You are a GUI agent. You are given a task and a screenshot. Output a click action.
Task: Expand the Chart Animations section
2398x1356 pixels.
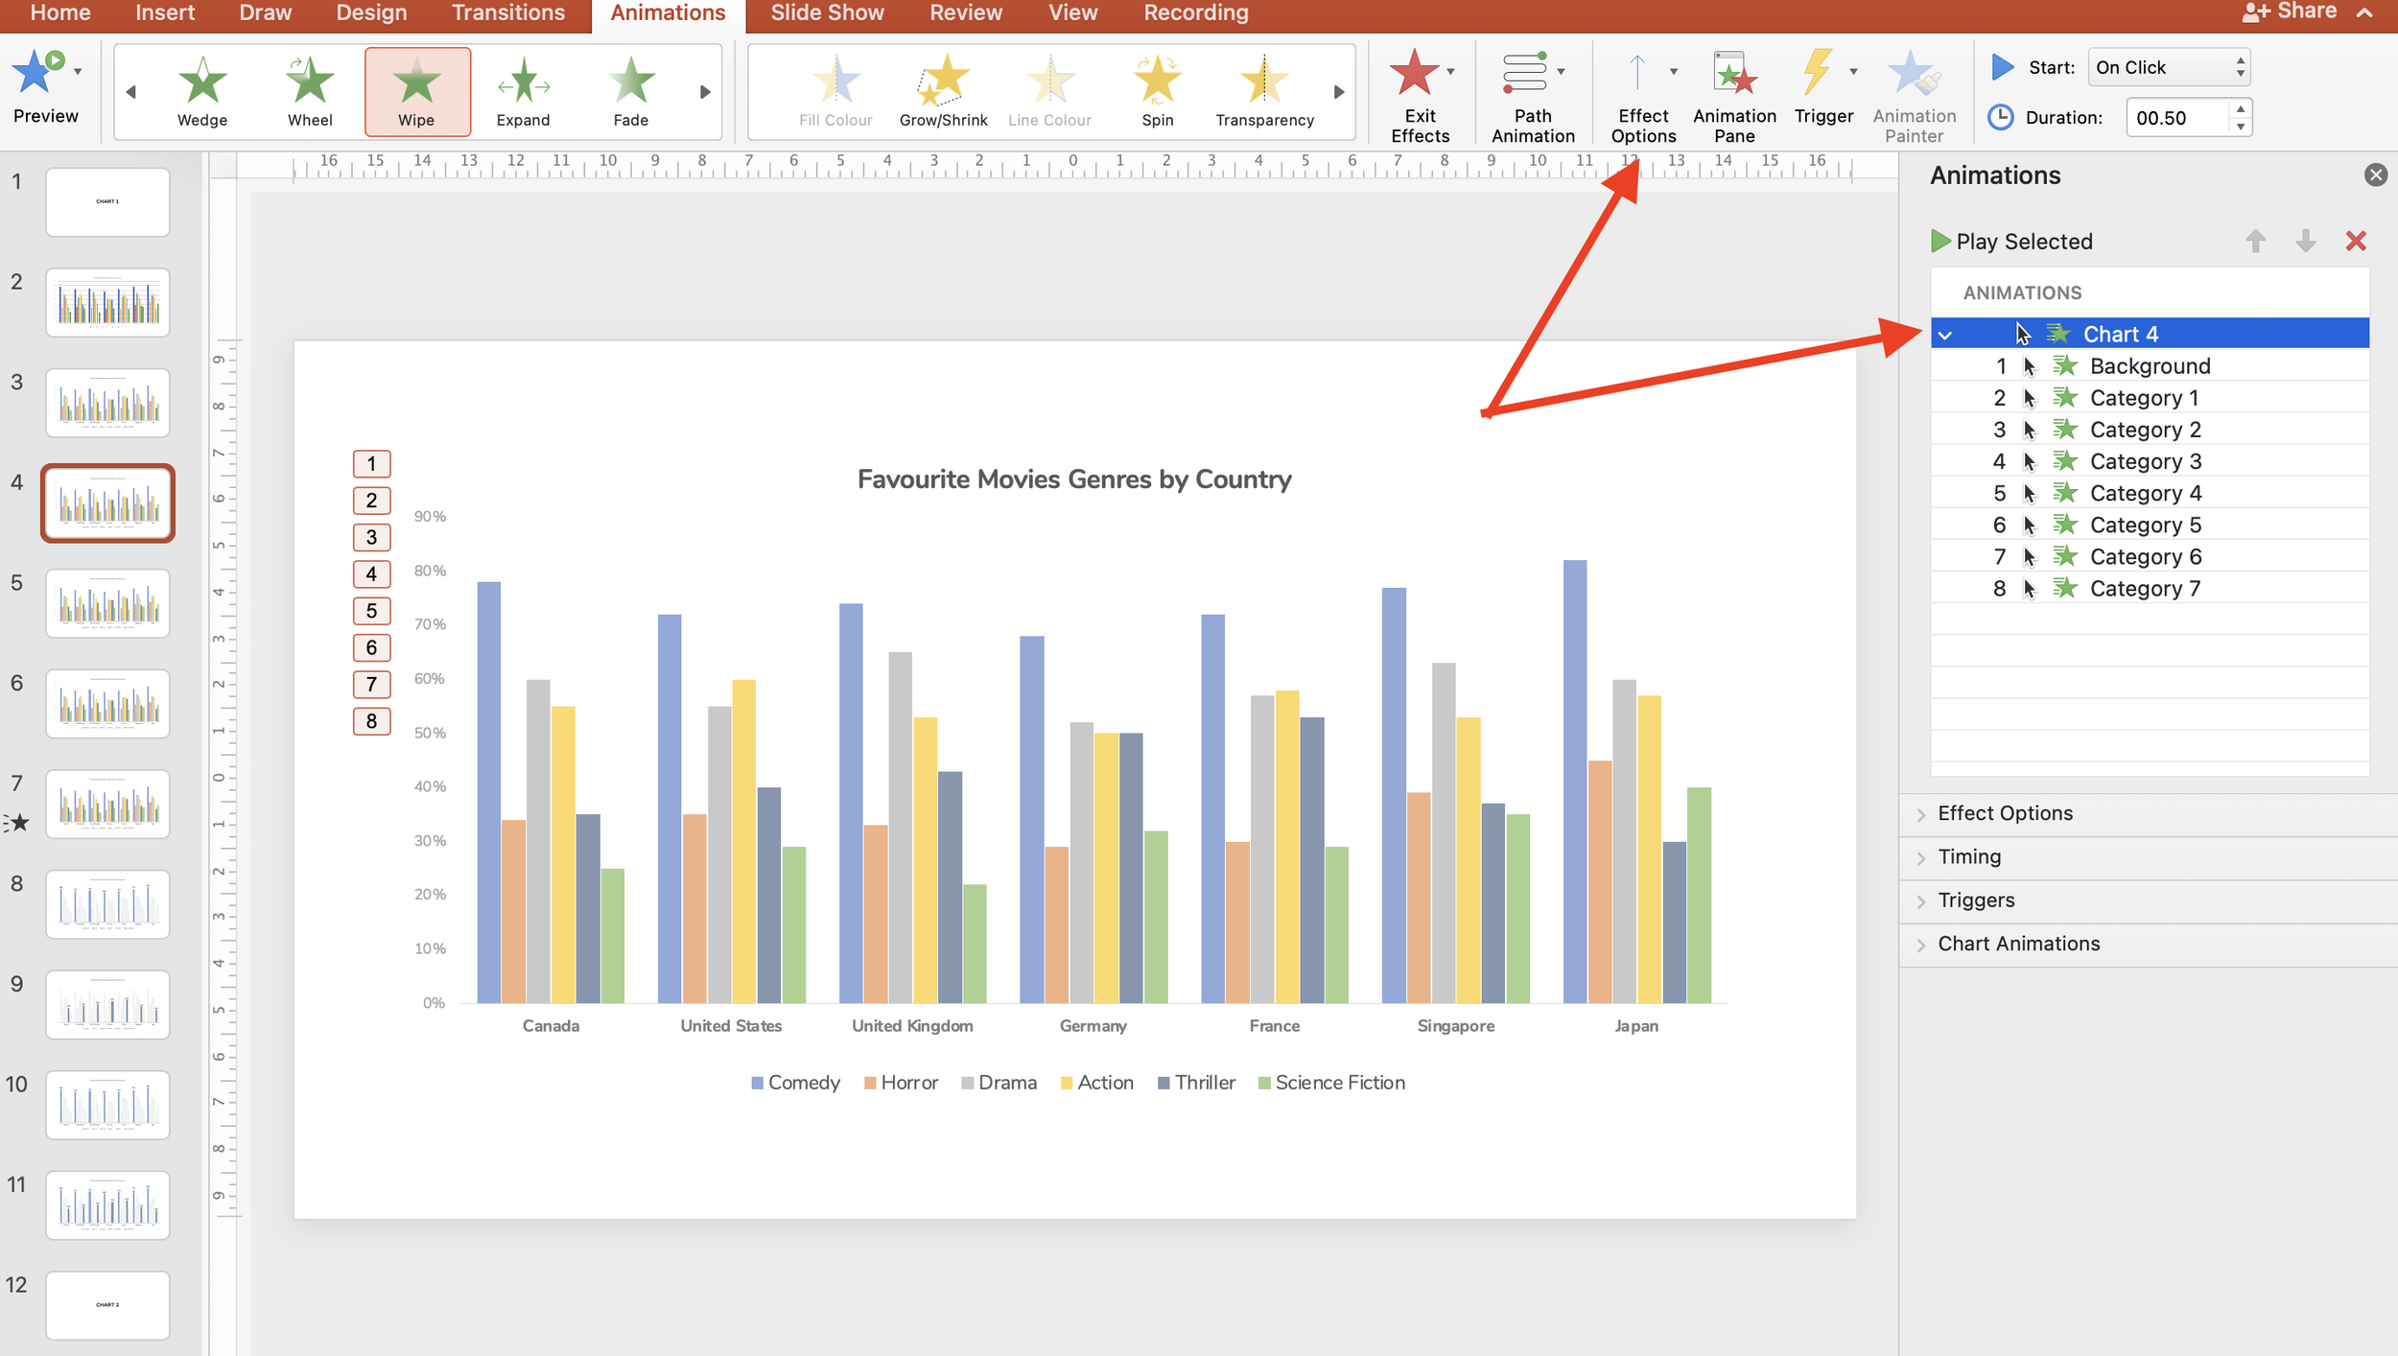(2018, 943)
